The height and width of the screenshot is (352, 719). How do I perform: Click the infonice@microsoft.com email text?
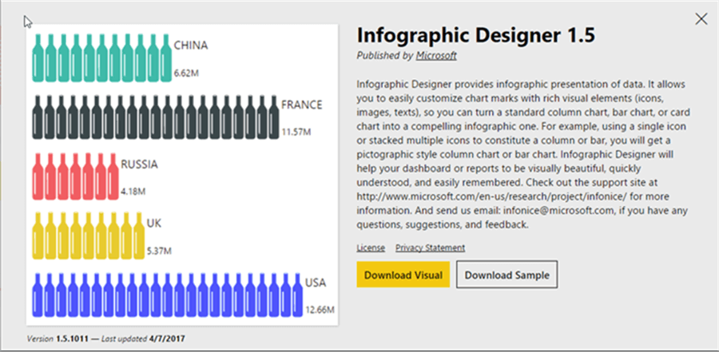click(558, 211)
